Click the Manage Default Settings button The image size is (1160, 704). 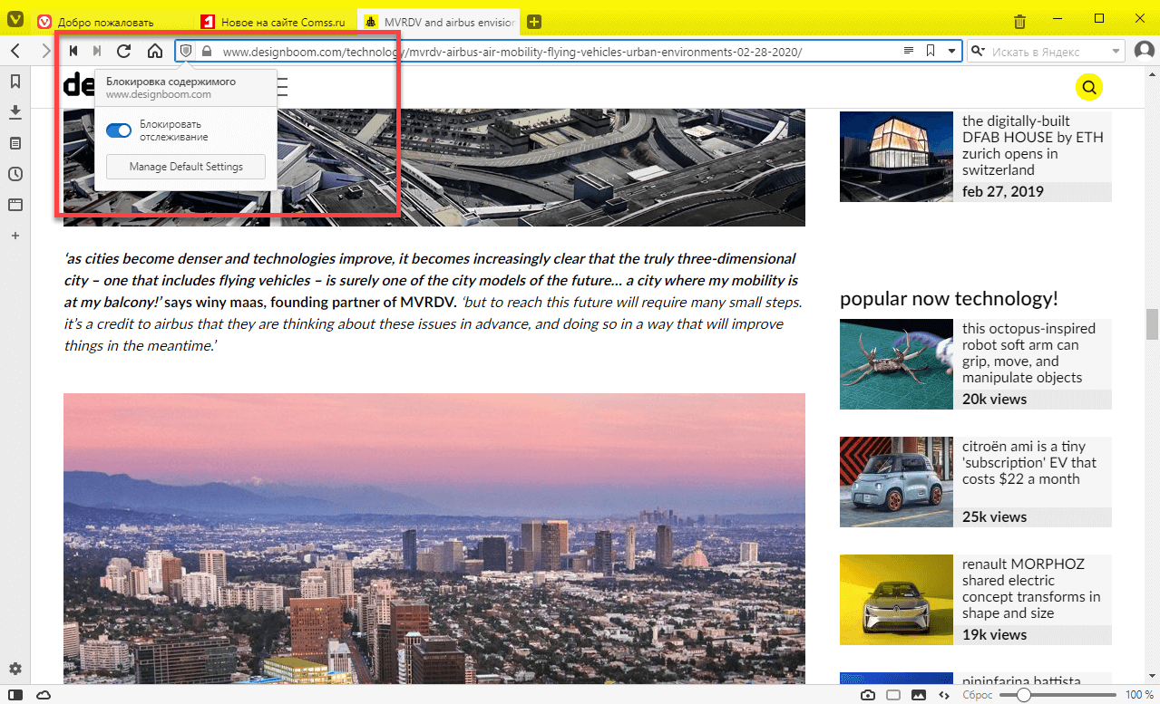(186, 167)
